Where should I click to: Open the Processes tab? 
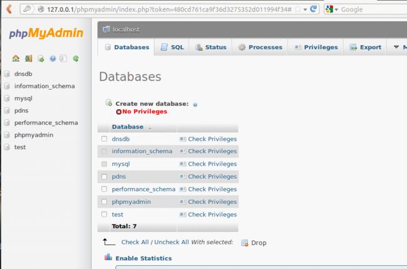tap(260, 47)
